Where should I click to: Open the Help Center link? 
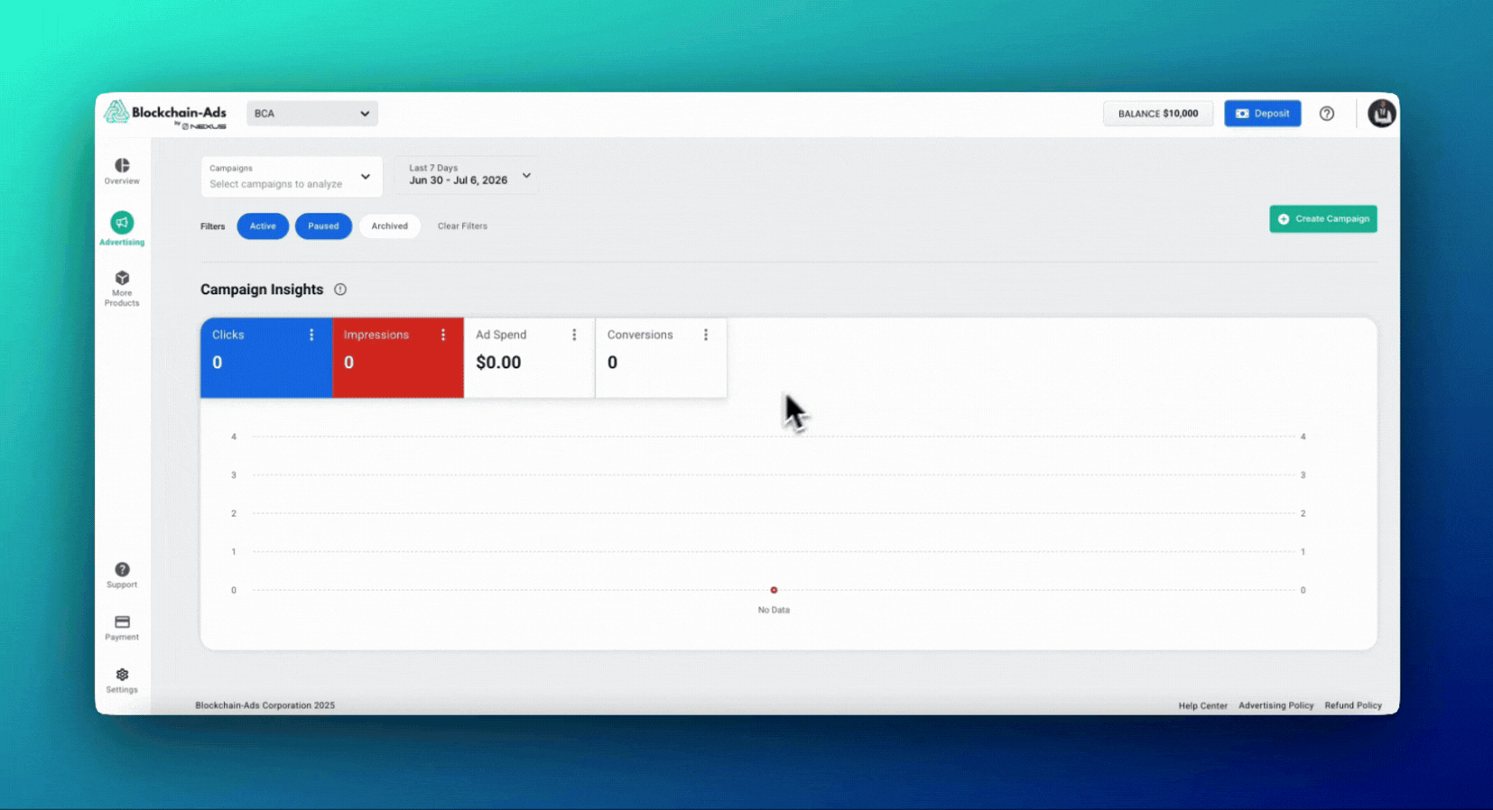coord(1202,706)
